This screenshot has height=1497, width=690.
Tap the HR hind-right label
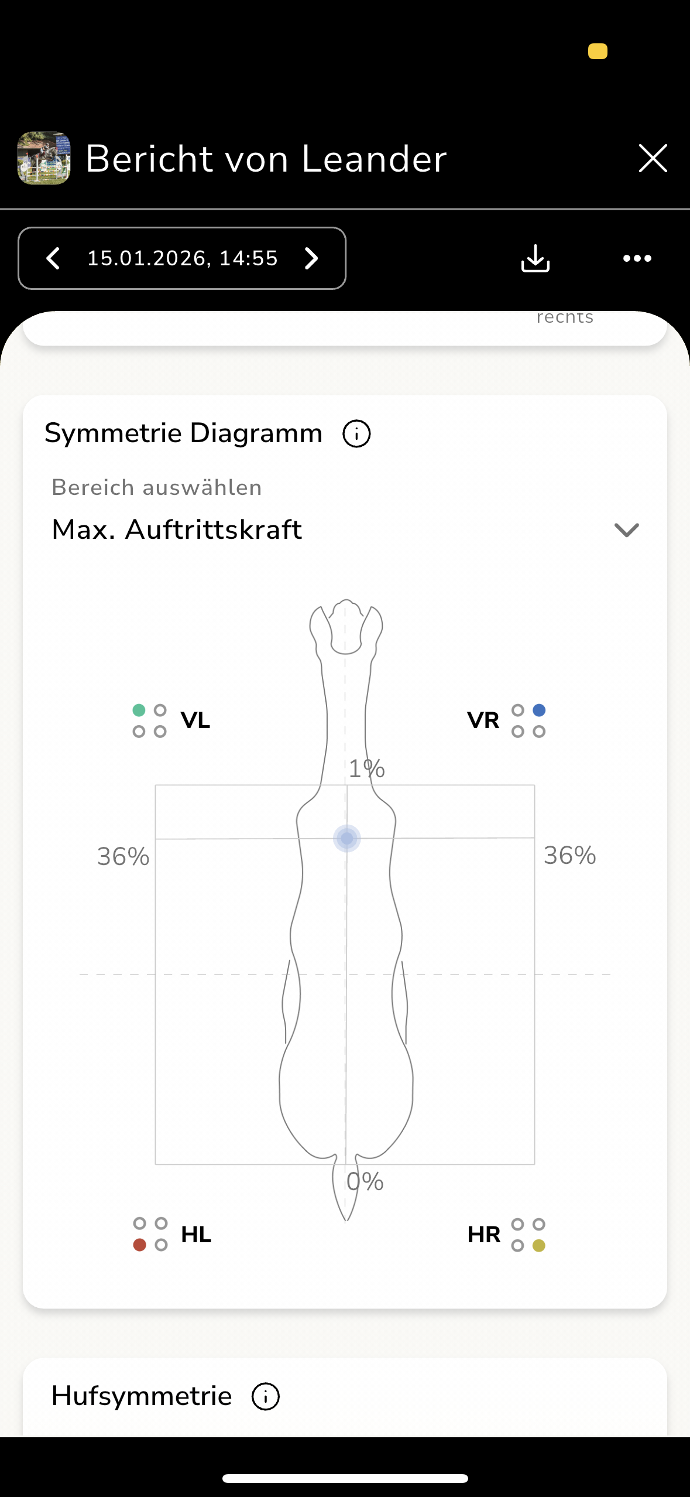point(483,1235)
